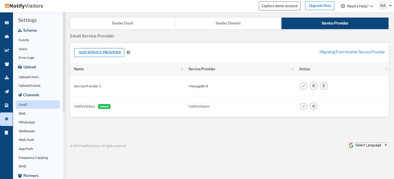Open Frequency Capping settings
The height and width of the screenshot is (179, 394).
pyautogui.click(x=33, y=158)
